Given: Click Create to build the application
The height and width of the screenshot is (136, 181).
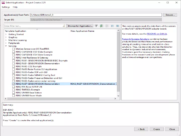Looking at the screenshot, I should (157, 129).
